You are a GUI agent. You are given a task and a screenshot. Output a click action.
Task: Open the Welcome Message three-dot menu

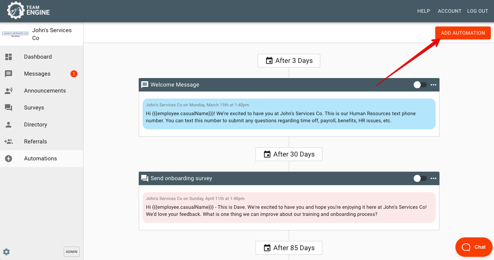(434, 85)
